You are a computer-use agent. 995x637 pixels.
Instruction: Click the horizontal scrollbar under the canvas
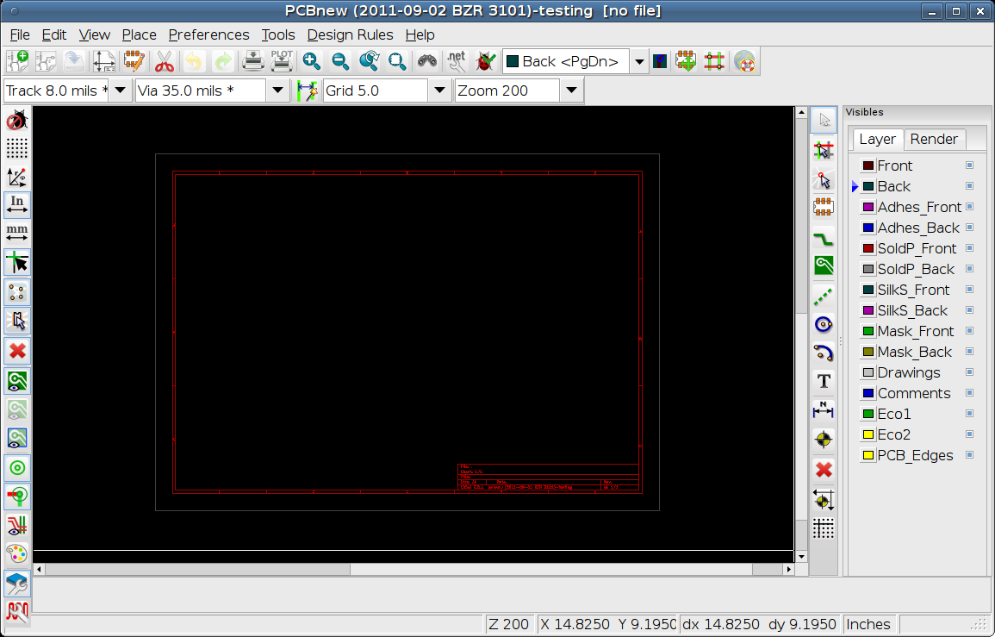[414, 570]
